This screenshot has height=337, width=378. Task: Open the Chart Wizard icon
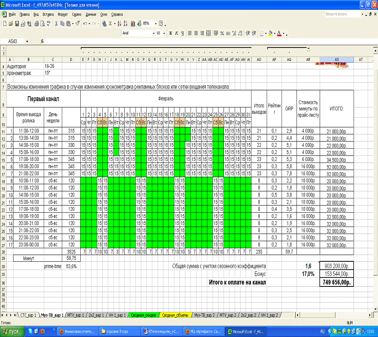133,24
